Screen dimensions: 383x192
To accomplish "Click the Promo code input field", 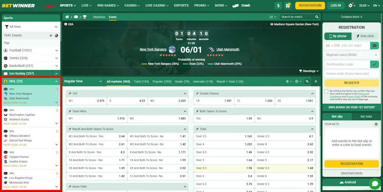I will pyautogui.click(x=352, y=74).
